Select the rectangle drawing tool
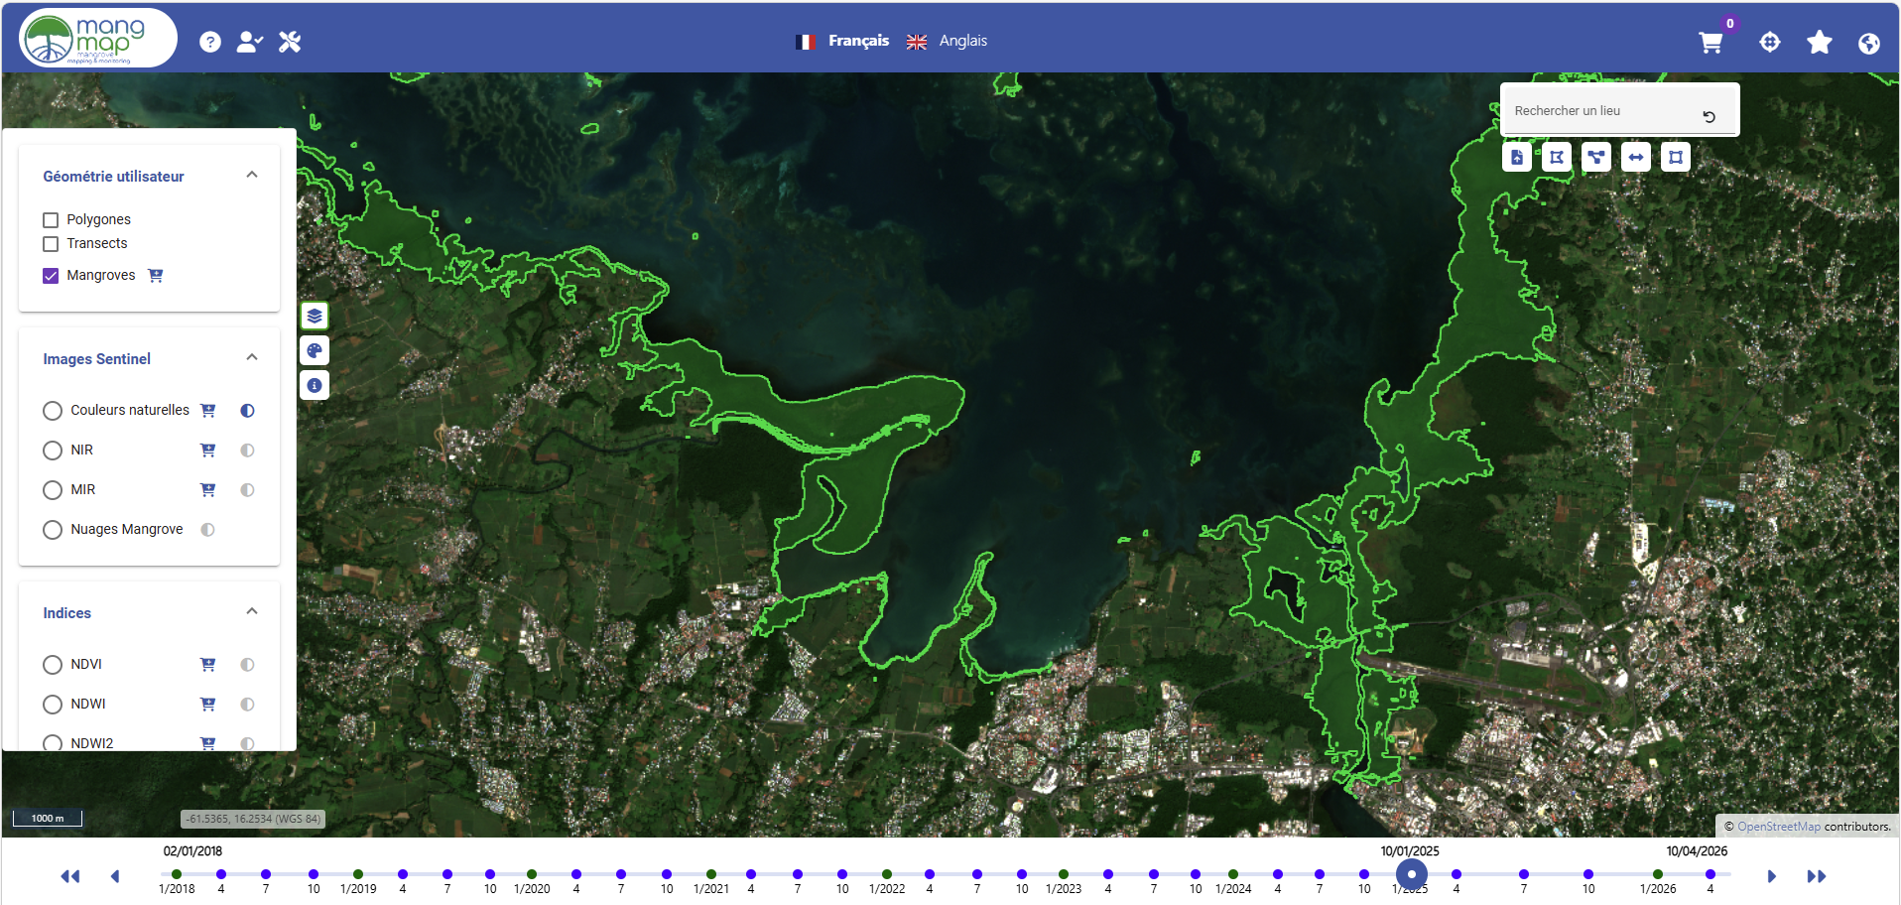The width and height of the screenshot is (1901, 905). (1676, 157)
